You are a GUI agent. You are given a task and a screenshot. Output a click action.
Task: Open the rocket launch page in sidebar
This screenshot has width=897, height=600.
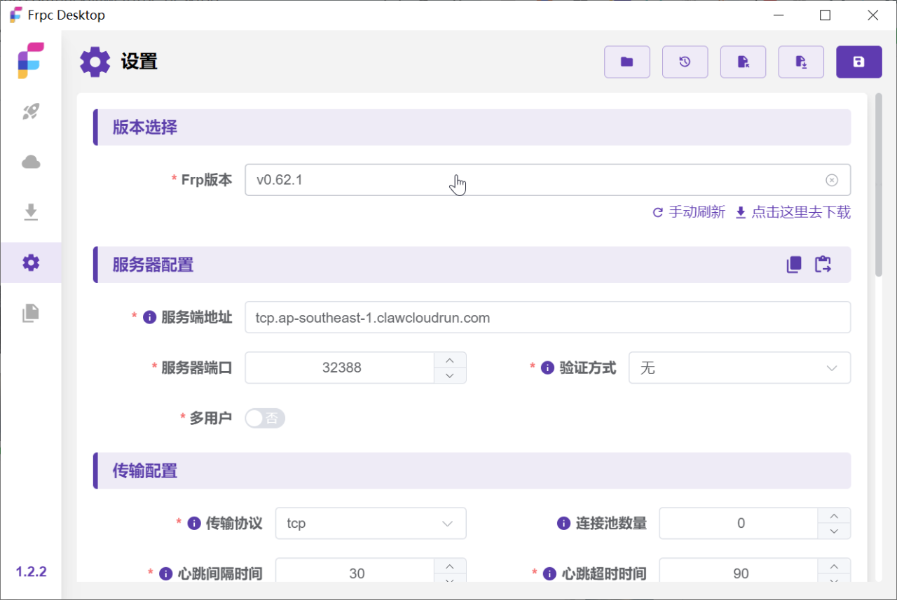click(x=31, y=111)
